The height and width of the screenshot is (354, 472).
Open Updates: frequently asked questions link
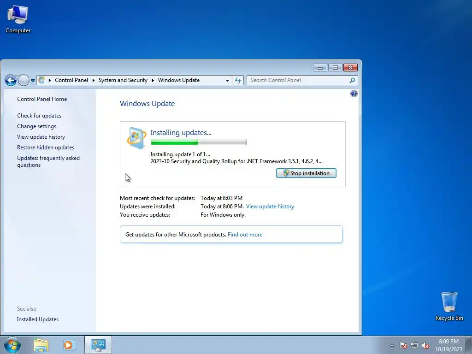coord(48,161)
